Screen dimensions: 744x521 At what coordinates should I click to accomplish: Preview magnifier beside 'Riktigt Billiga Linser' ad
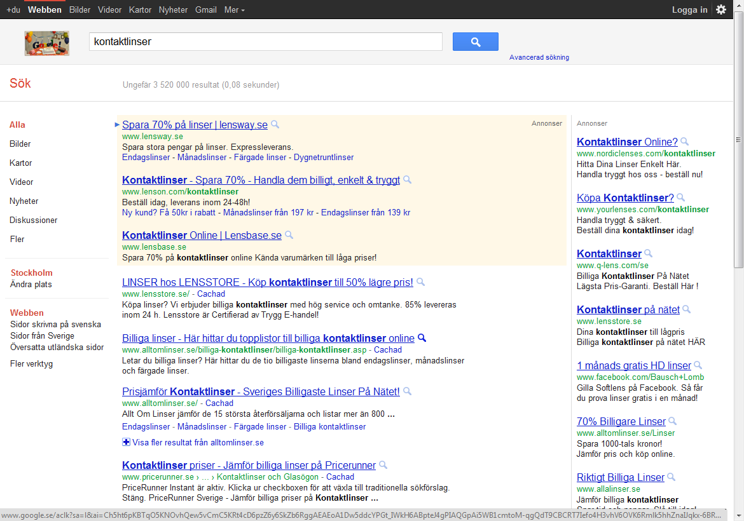(x=671, y=477)
